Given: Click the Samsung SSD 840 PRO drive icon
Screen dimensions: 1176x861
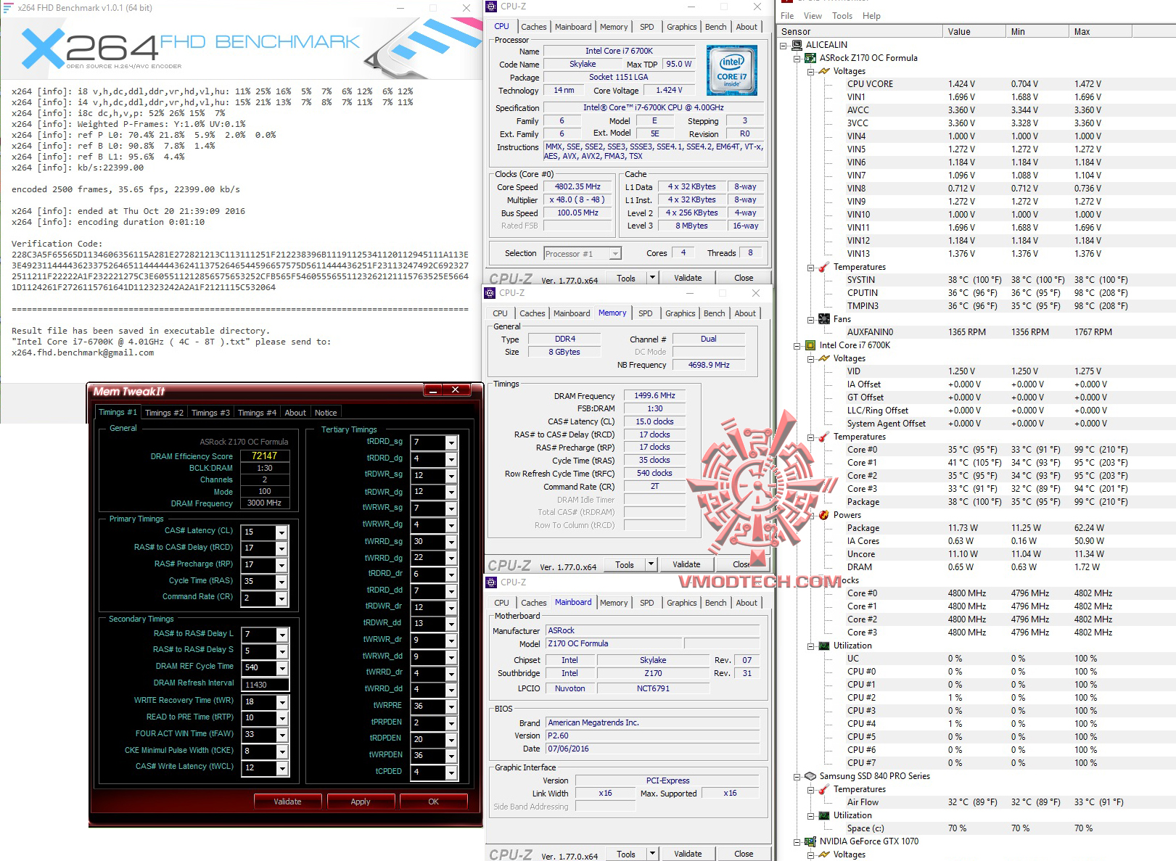Looking at the screenshot, I should tap(811, 776).
